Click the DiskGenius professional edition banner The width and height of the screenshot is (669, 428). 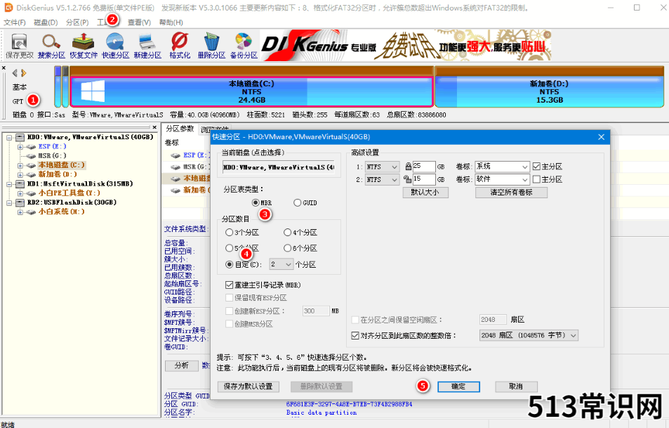[405, 46]
